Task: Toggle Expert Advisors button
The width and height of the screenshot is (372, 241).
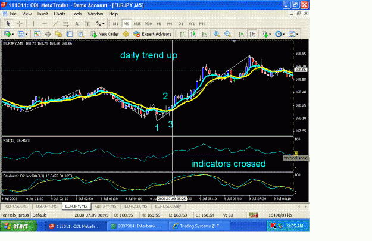Action: pyautogui.click(x=152, y=34)
